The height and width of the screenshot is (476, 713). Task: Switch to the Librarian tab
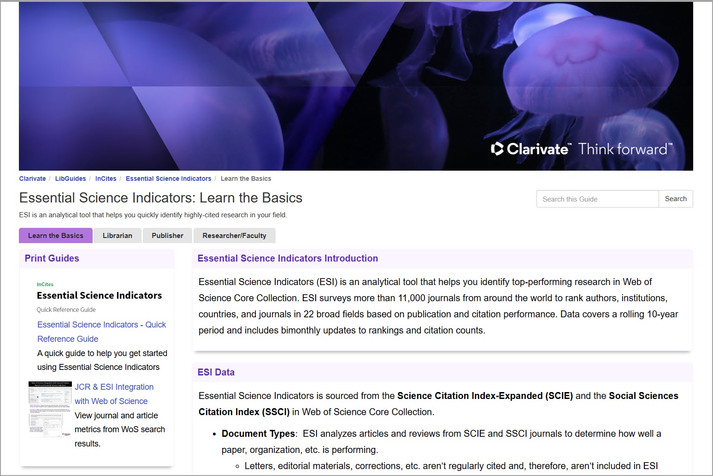117,236
